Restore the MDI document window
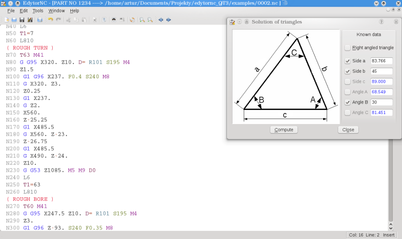This screenshot has width=402, height=239. (x=393, y=10)
